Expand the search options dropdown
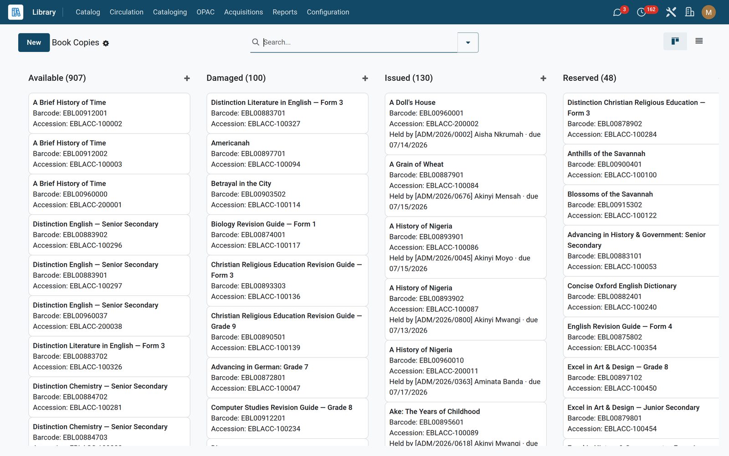Screen dimensions: 729x456 pyautogui.click(x=468, y=42)
